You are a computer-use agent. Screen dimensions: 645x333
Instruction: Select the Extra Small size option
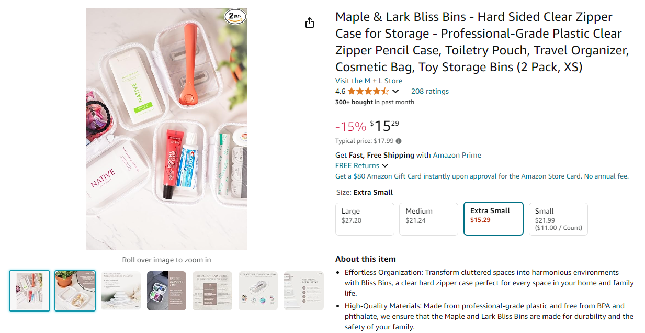click(493, 218)
